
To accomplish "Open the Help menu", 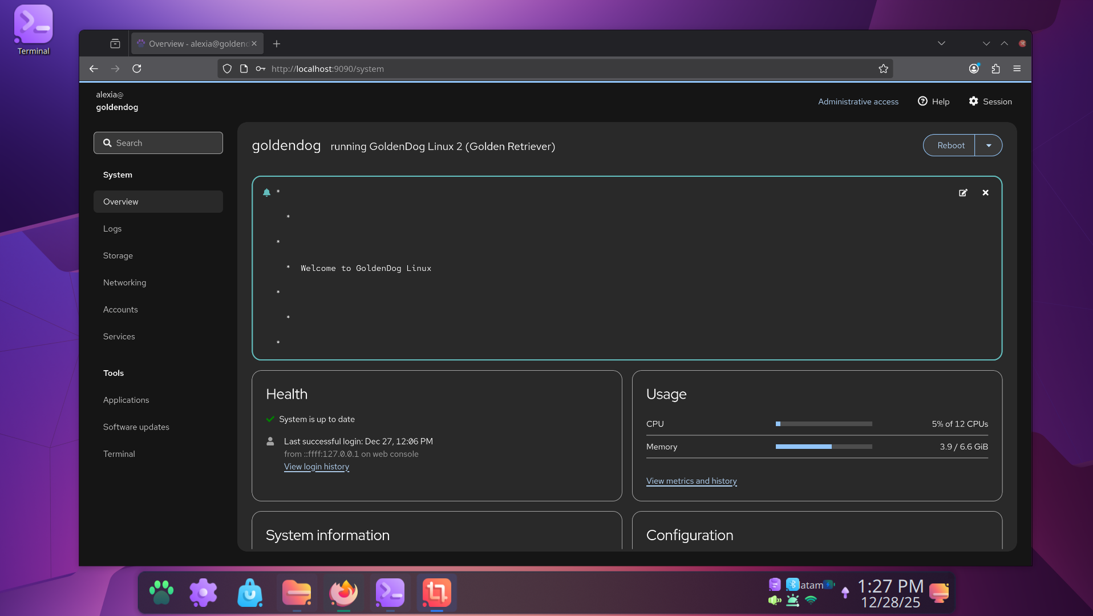I will click(933, 102).
